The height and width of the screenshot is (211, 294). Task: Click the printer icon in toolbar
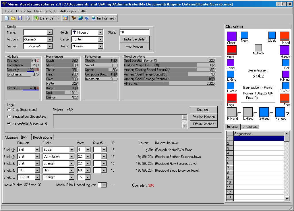[x=28, y=18]
